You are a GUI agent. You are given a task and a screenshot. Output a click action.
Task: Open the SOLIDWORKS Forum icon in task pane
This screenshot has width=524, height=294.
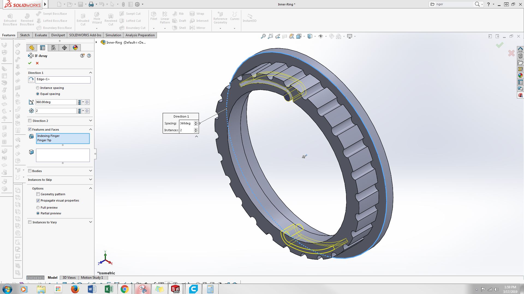(520, 89)
